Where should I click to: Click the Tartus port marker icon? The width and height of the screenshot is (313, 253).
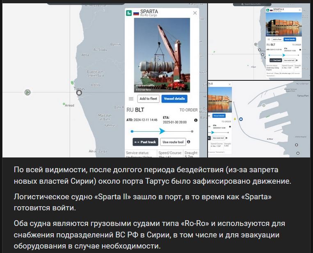click(80, 93)
